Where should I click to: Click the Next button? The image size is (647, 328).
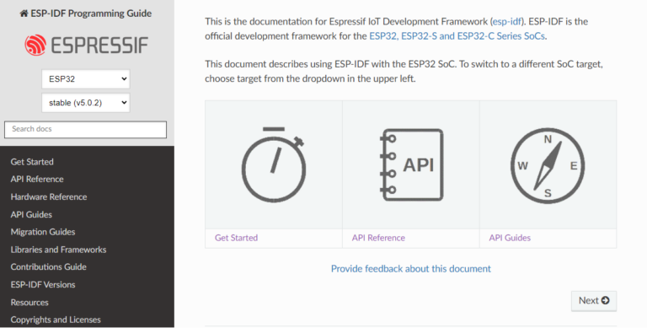(594, 301)
